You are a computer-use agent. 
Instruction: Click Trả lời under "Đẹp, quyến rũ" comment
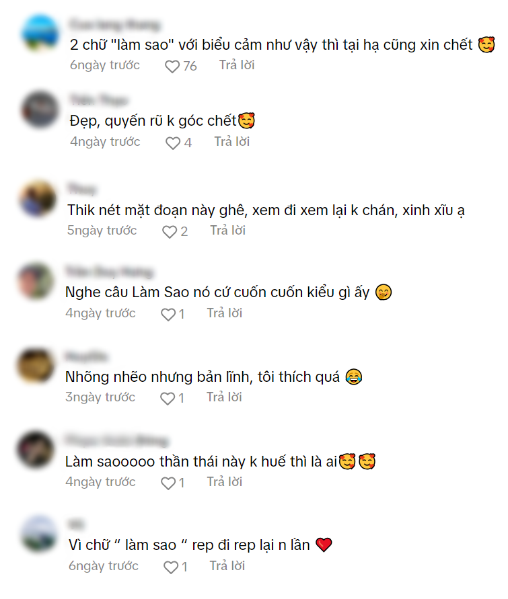[x=231, y=142]
